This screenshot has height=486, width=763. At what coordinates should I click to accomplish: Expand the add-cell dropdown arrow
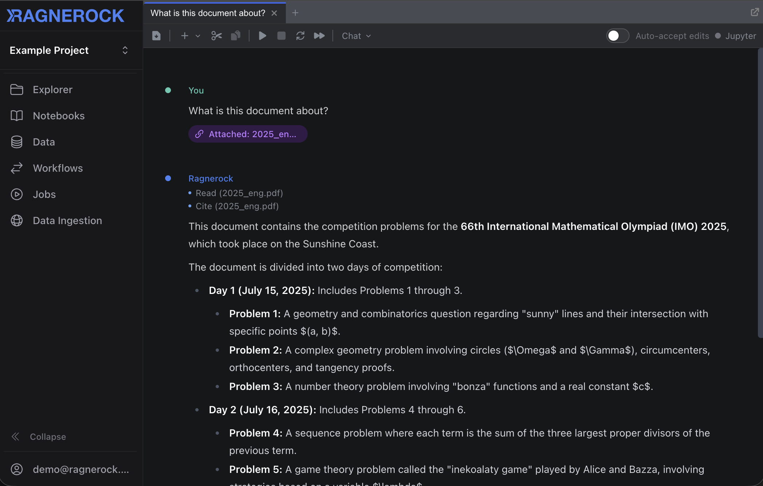coord(198,36)
